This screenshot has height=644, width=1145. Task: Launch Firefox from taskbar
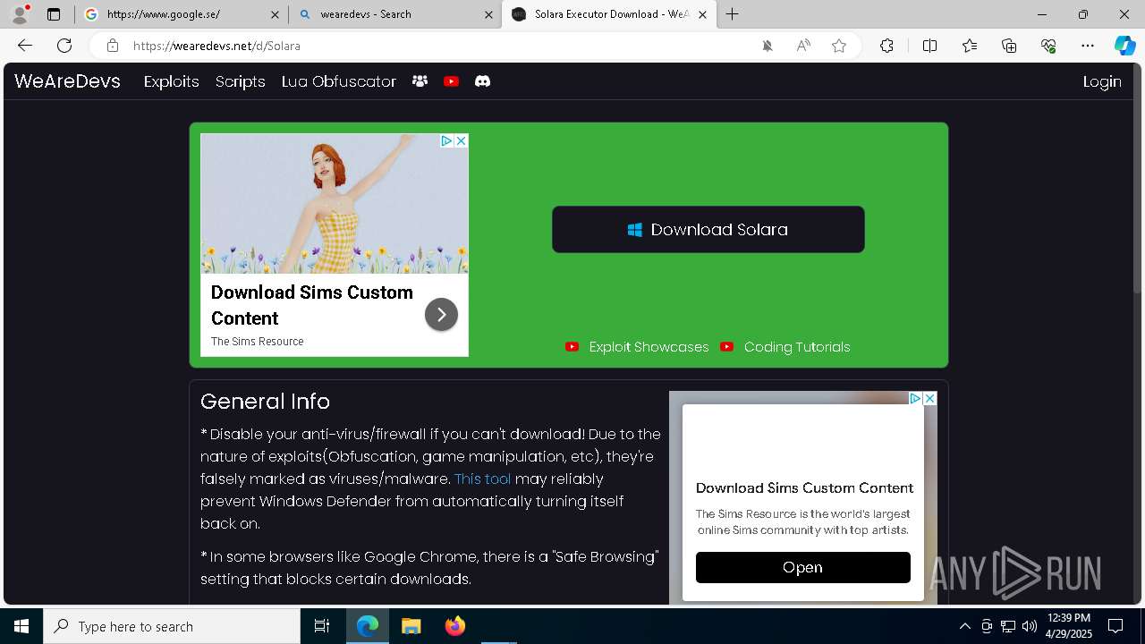click(x=455, y=626)
